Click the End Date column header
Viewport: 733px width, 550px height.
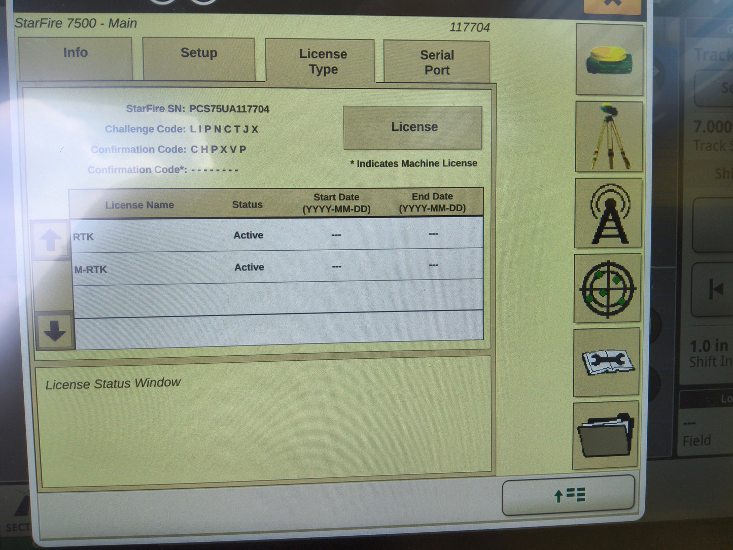coord(432,202)
